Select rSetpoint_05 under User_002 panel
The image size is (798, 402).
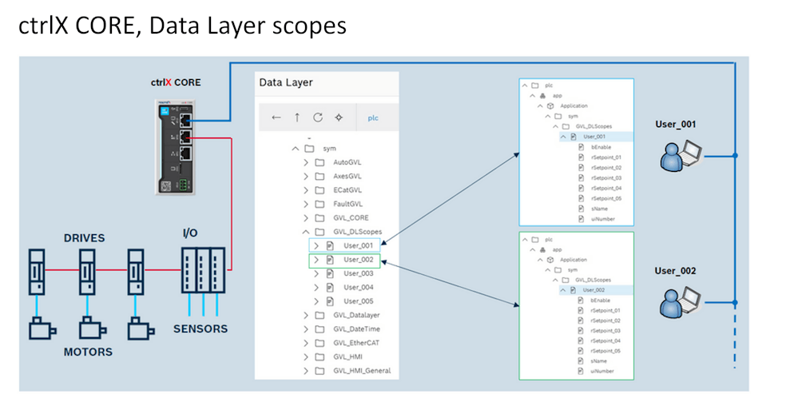coord(605,351)
